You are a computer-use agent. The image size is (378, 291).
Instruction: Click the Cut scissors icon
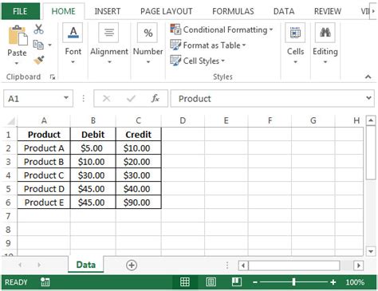tap(38, 29)
